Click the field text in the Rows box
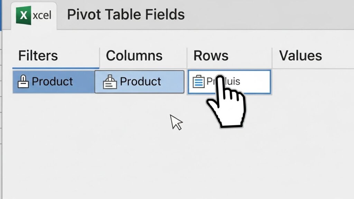 pos(232,82)
